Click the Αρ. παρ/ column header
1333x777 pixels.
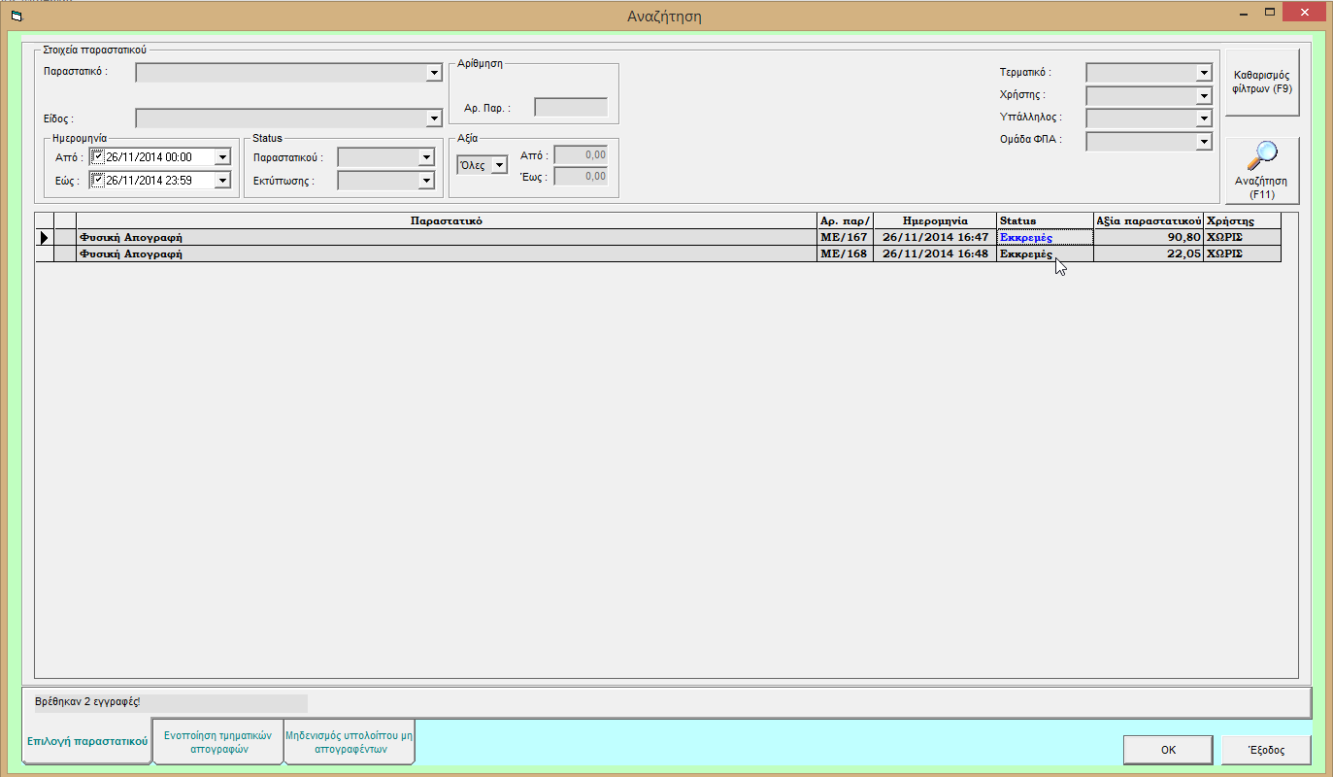(846, 220)
